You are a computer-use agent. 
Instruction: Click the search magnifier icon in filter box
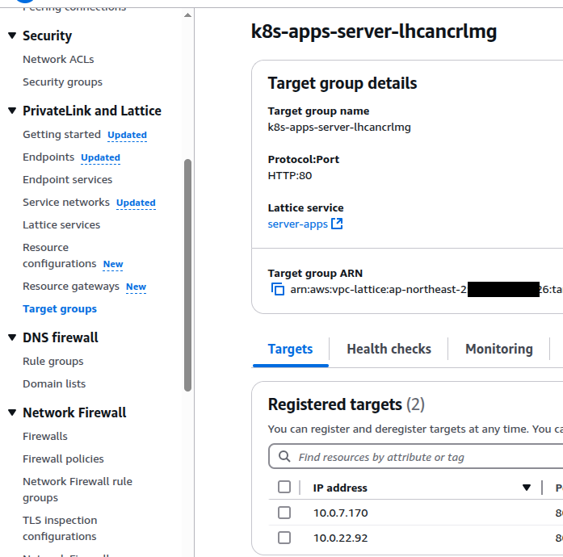pos(284,457)
